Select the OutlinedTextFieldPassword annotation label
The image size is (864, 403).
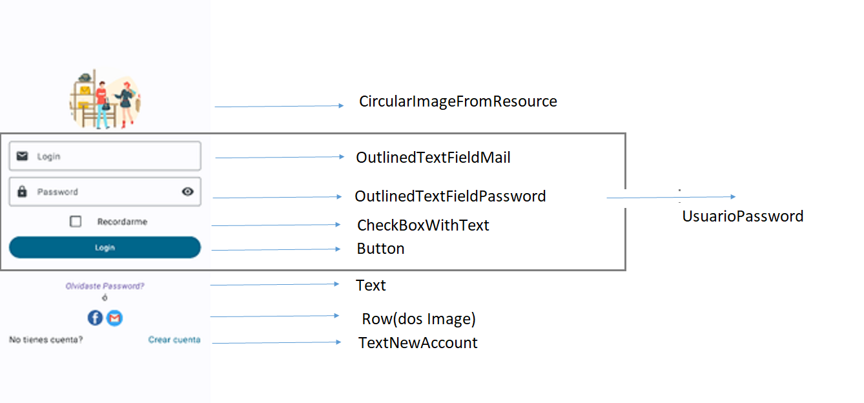click(450, 196)
